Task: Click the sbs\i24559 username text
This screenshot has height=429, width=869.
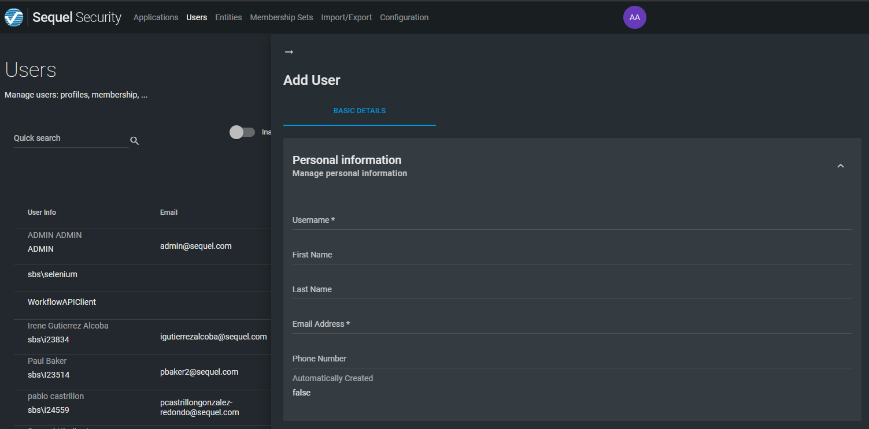Action: coord(49,410)
